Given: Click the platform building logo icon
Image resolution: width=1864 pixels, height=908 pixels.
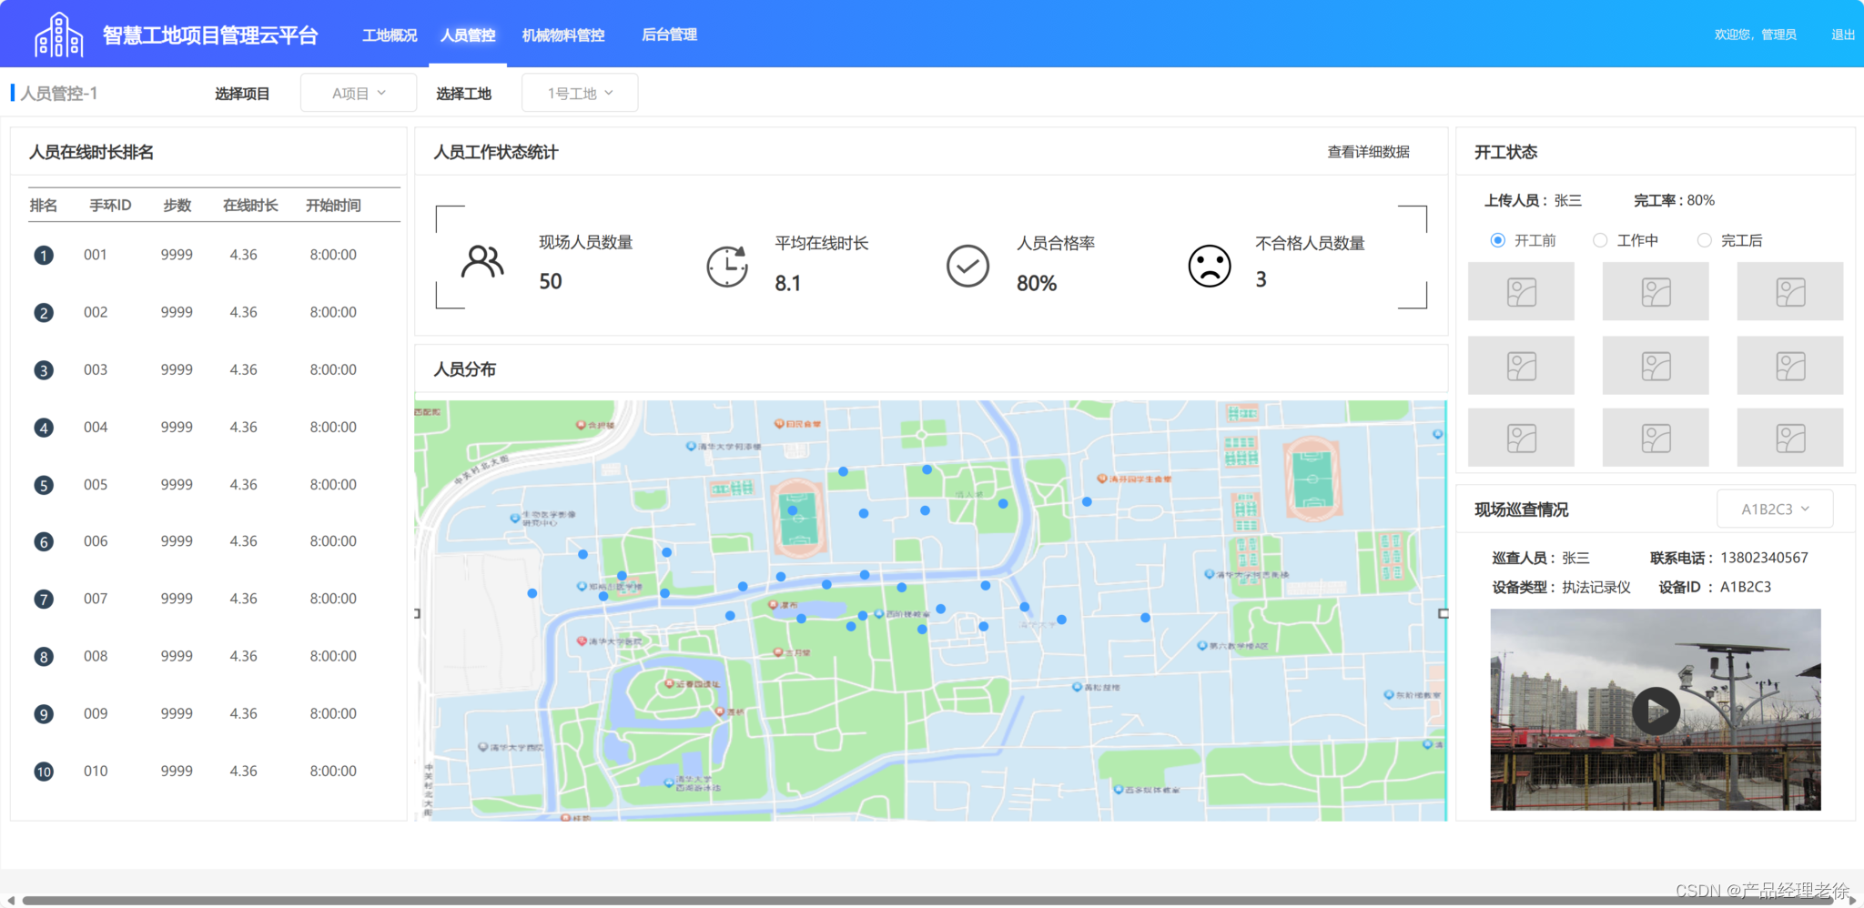Looking at the screenshot, I should point(59,35).
